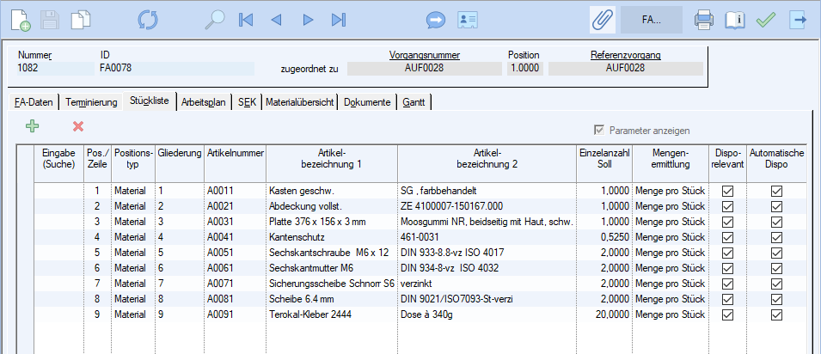
Task: Open search with the magnifier icon
Action: (x=215, y=19)
